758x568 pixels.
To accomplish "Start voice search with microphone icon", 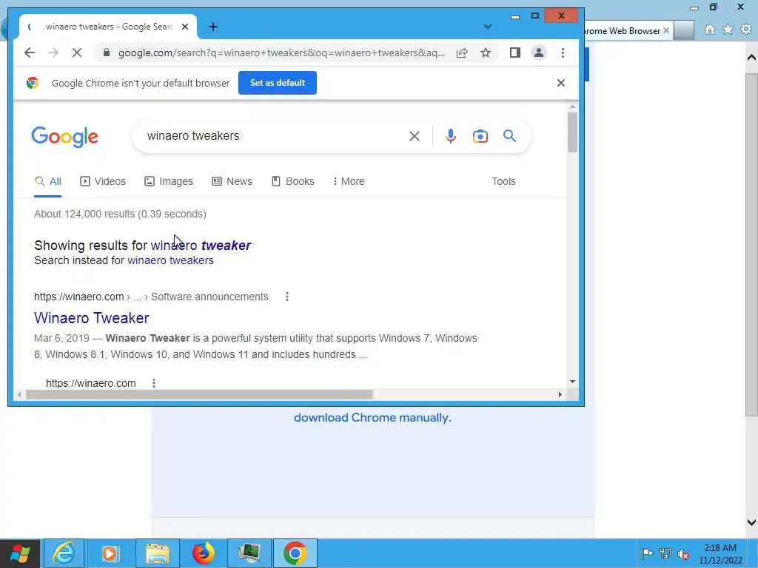I will click(451, 136).
